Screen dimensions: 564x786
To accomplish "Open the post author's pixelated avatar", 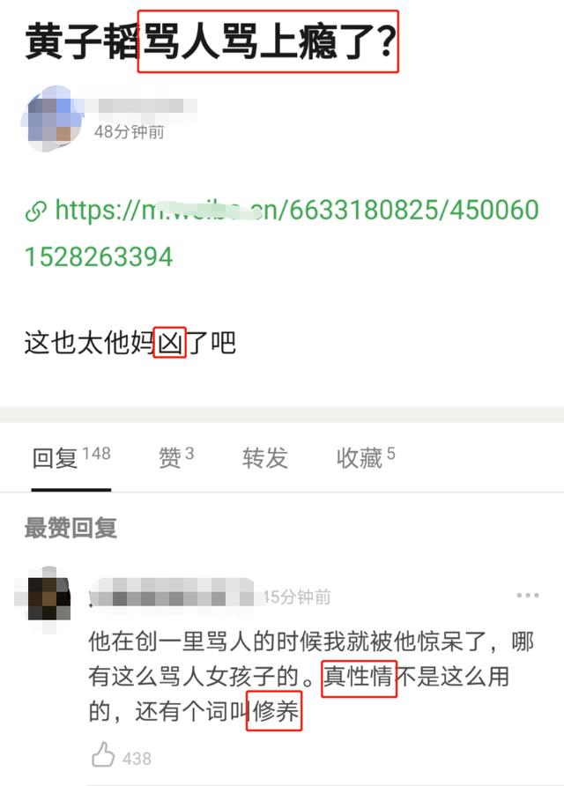I will tap(50, 119).
